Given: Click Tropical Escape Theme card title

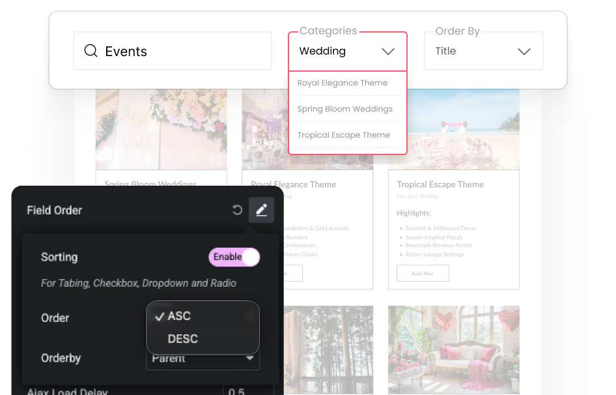Looking at the screenshot, I should (440, 184).
